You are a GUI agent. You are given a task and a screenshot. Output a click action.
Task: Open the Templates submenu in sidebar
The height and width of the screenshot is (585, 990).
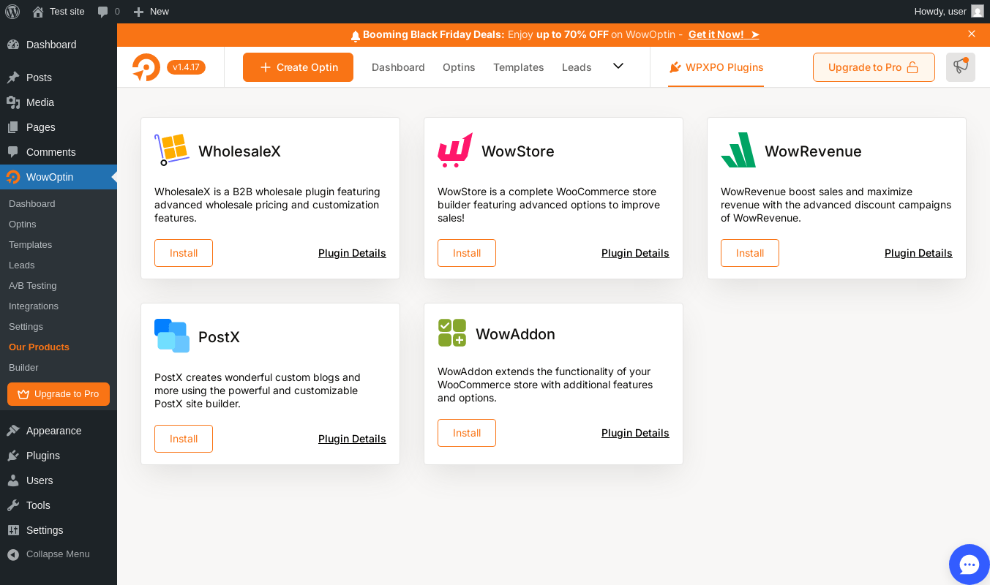coord(59,244)
